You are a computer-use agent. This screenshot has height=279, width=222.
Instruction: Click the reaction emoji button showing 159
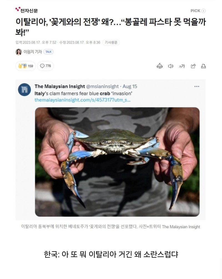pyautogui.click(x=26, y=66)
